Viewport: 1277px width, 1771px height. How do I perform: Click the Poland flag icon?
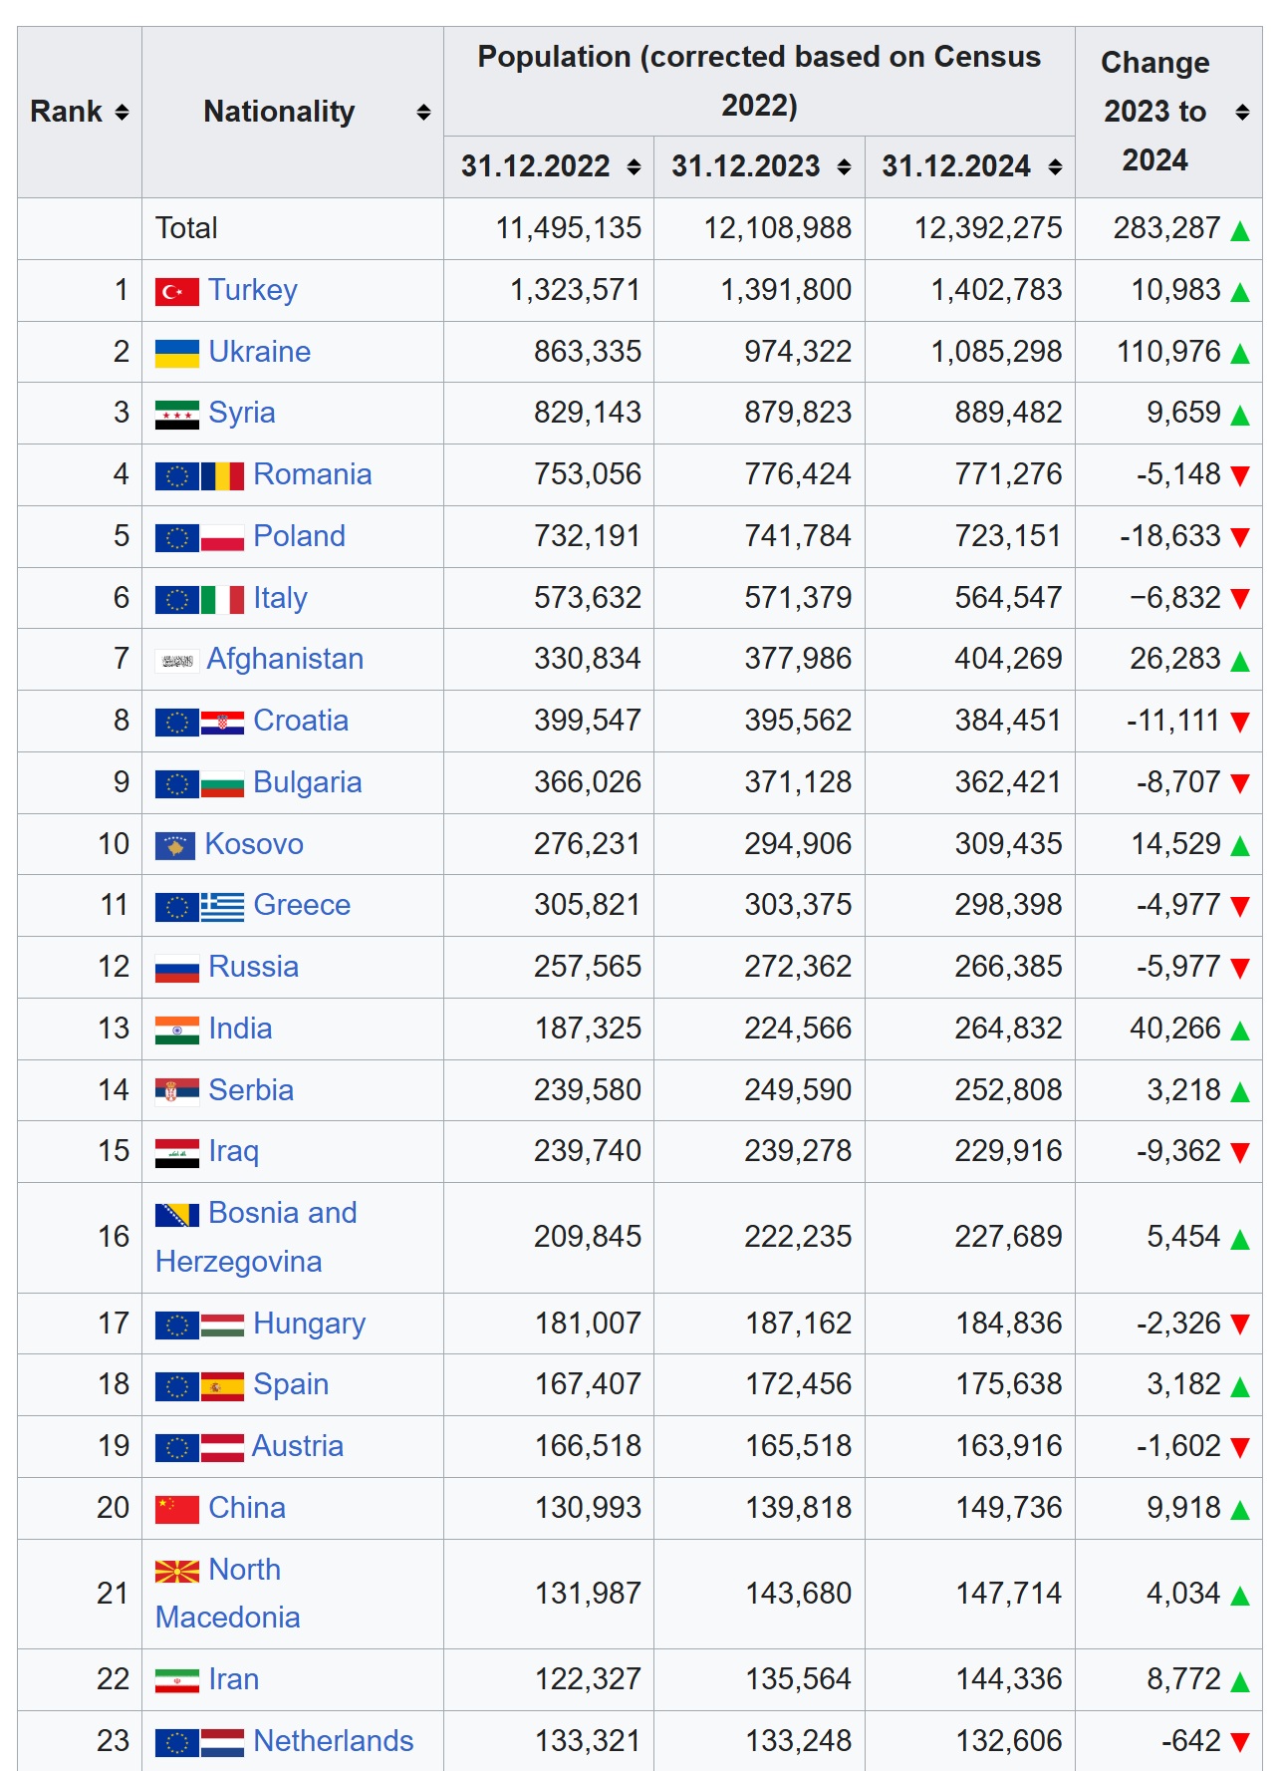pos(222,538)
